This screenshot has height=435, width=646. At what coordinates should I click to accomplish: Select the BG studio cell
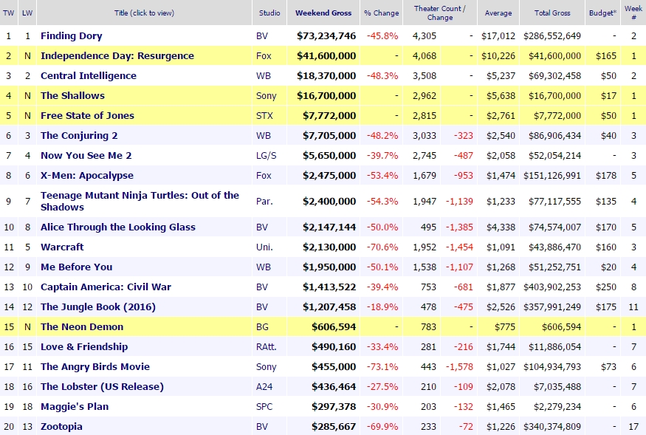coord(262,327)
